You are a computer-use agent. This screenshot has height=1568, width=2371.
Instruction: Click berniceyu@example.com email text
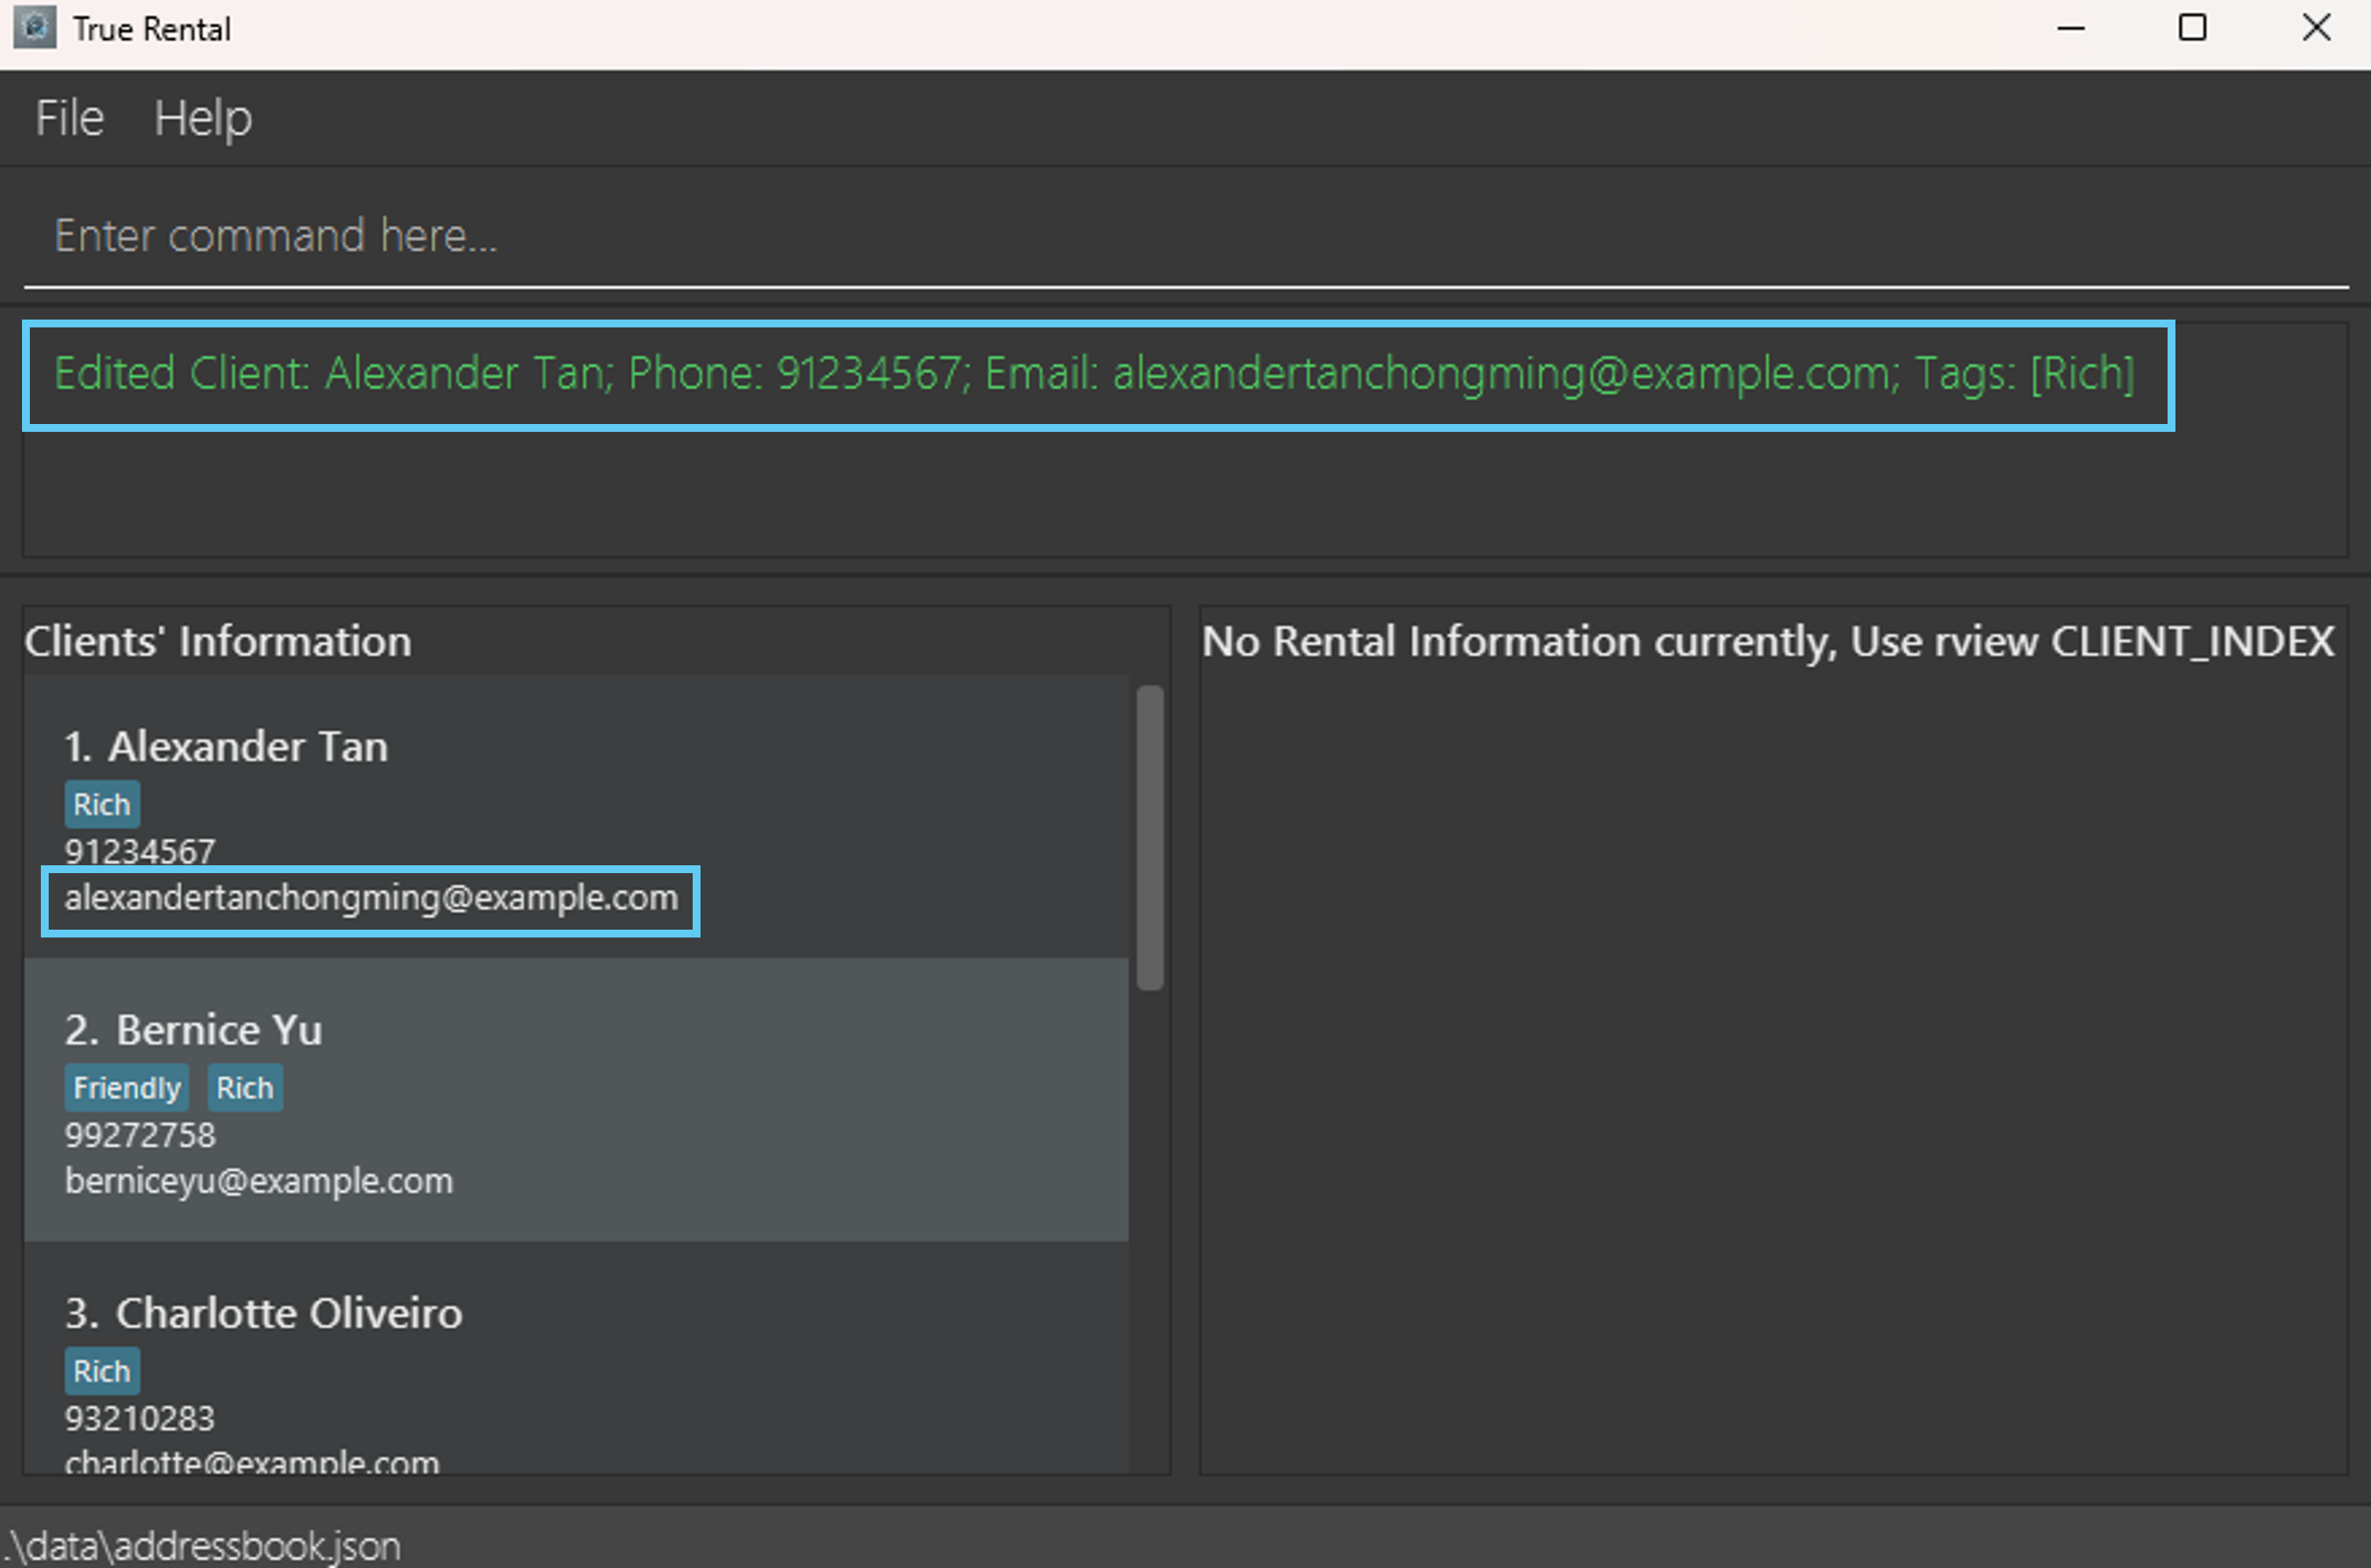click(x=259, y=1181)
